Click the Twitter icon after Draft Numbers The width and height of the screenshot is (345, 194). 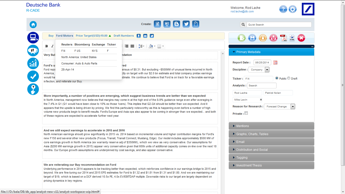pyautogui.click(x=152, y=36)
